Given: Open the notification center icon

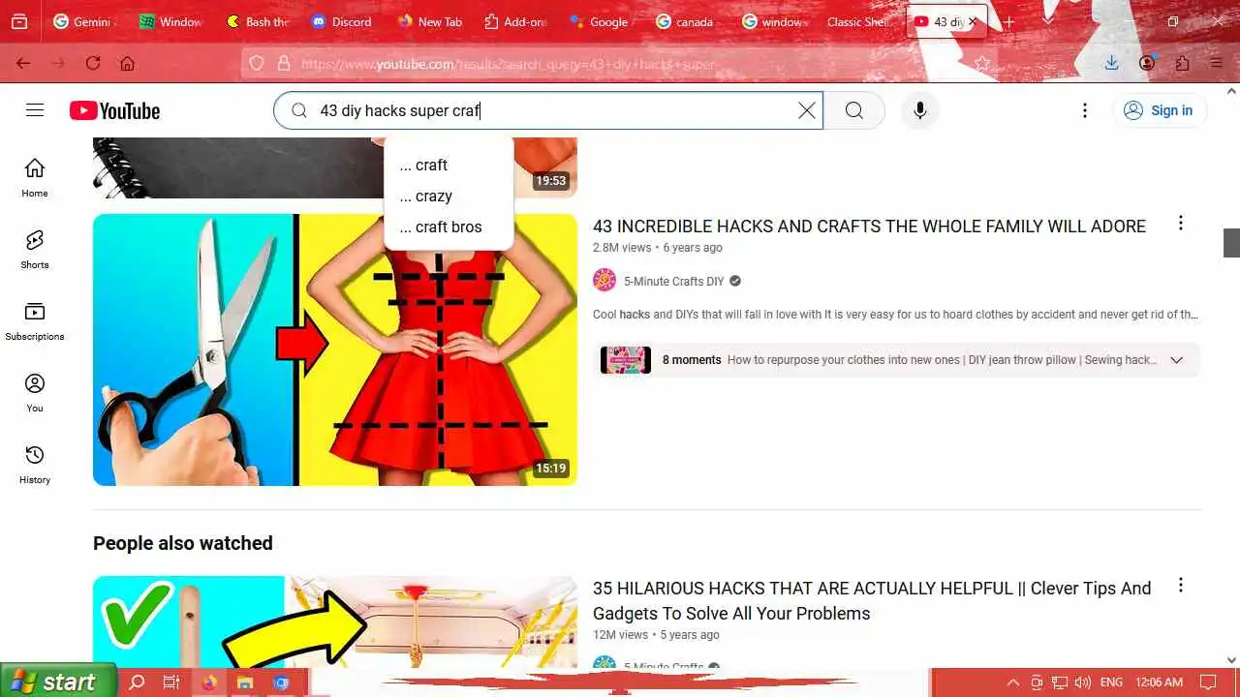Looking at the screenshot, I should point(1207,682).
